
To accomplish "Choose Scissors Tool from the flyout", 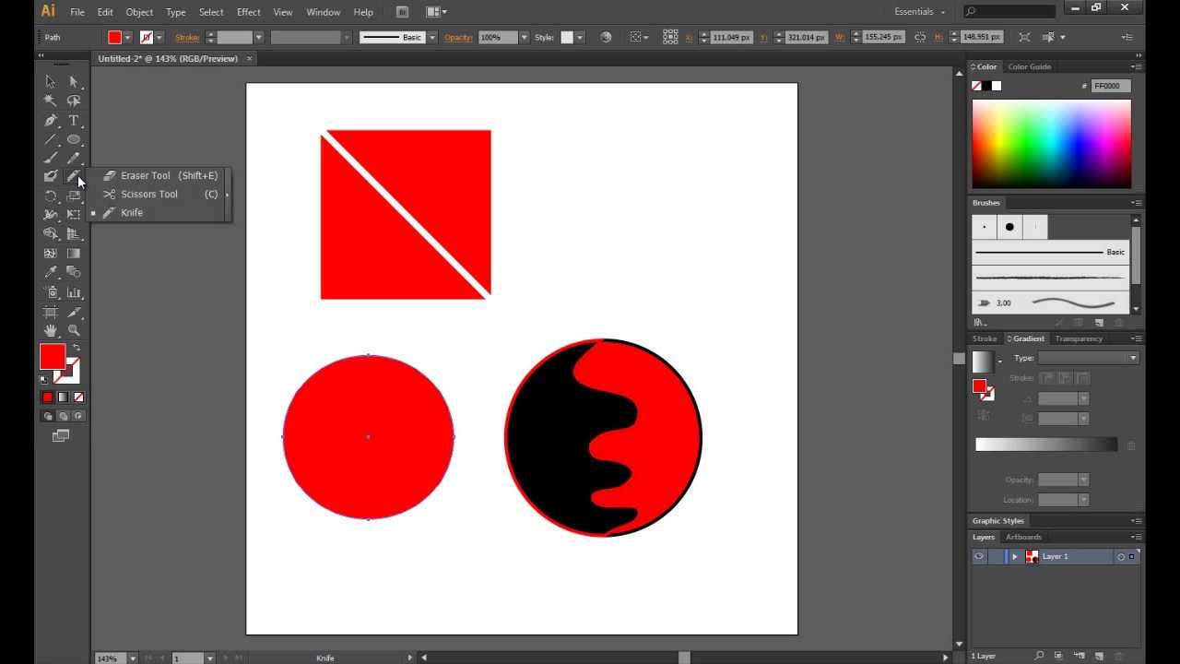I will tap(149, 194).
